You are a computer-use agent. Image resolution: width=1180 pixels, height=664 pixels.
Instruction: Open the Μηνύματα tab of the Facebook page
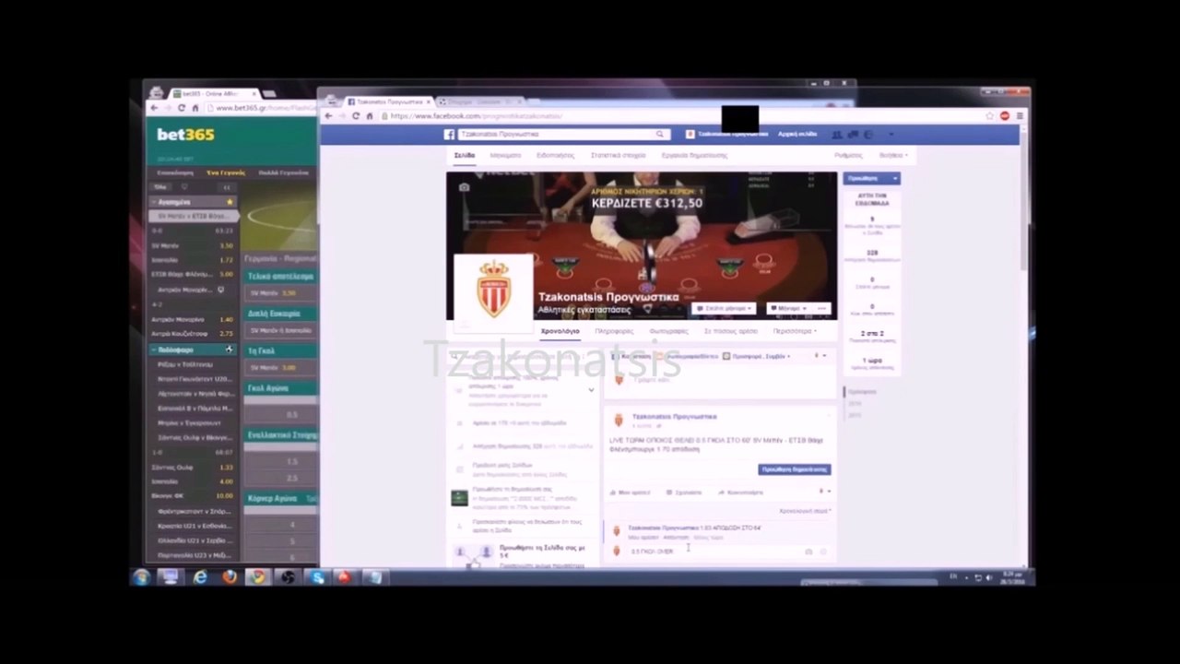point(505,156)
